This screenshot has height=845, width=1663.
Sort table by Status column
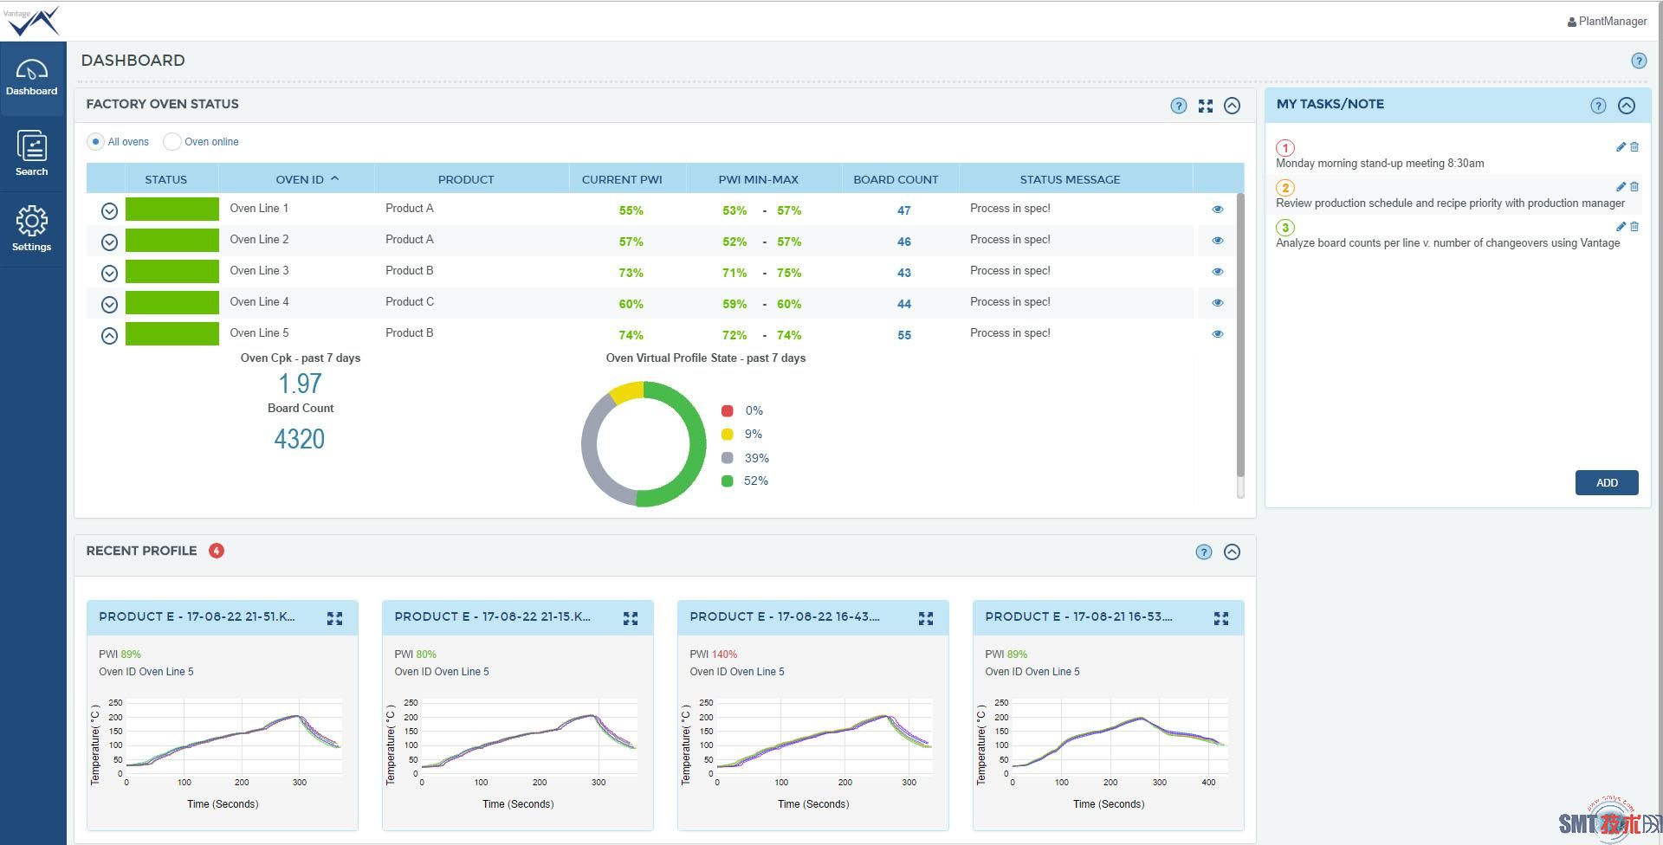(165, 179)
